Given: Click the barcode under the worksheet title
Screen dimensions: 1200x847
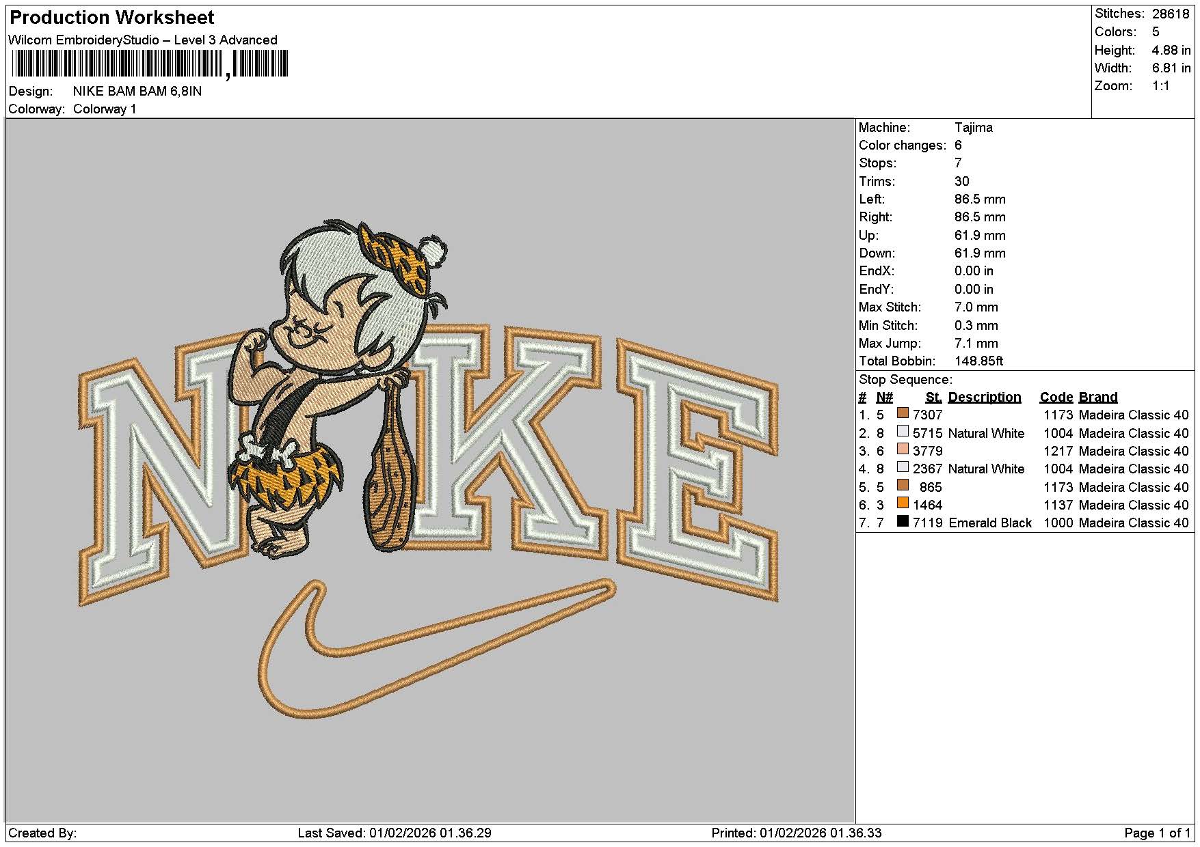Looking at the screenshot, I should tap(150, 65).
